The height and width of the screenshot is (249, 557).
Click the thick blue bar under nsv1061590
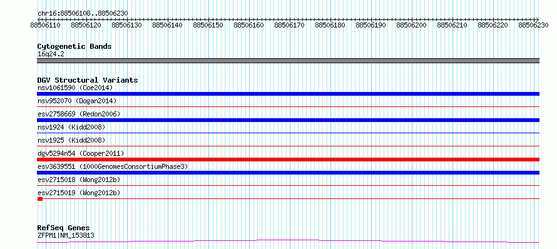[x=289, y=94]
